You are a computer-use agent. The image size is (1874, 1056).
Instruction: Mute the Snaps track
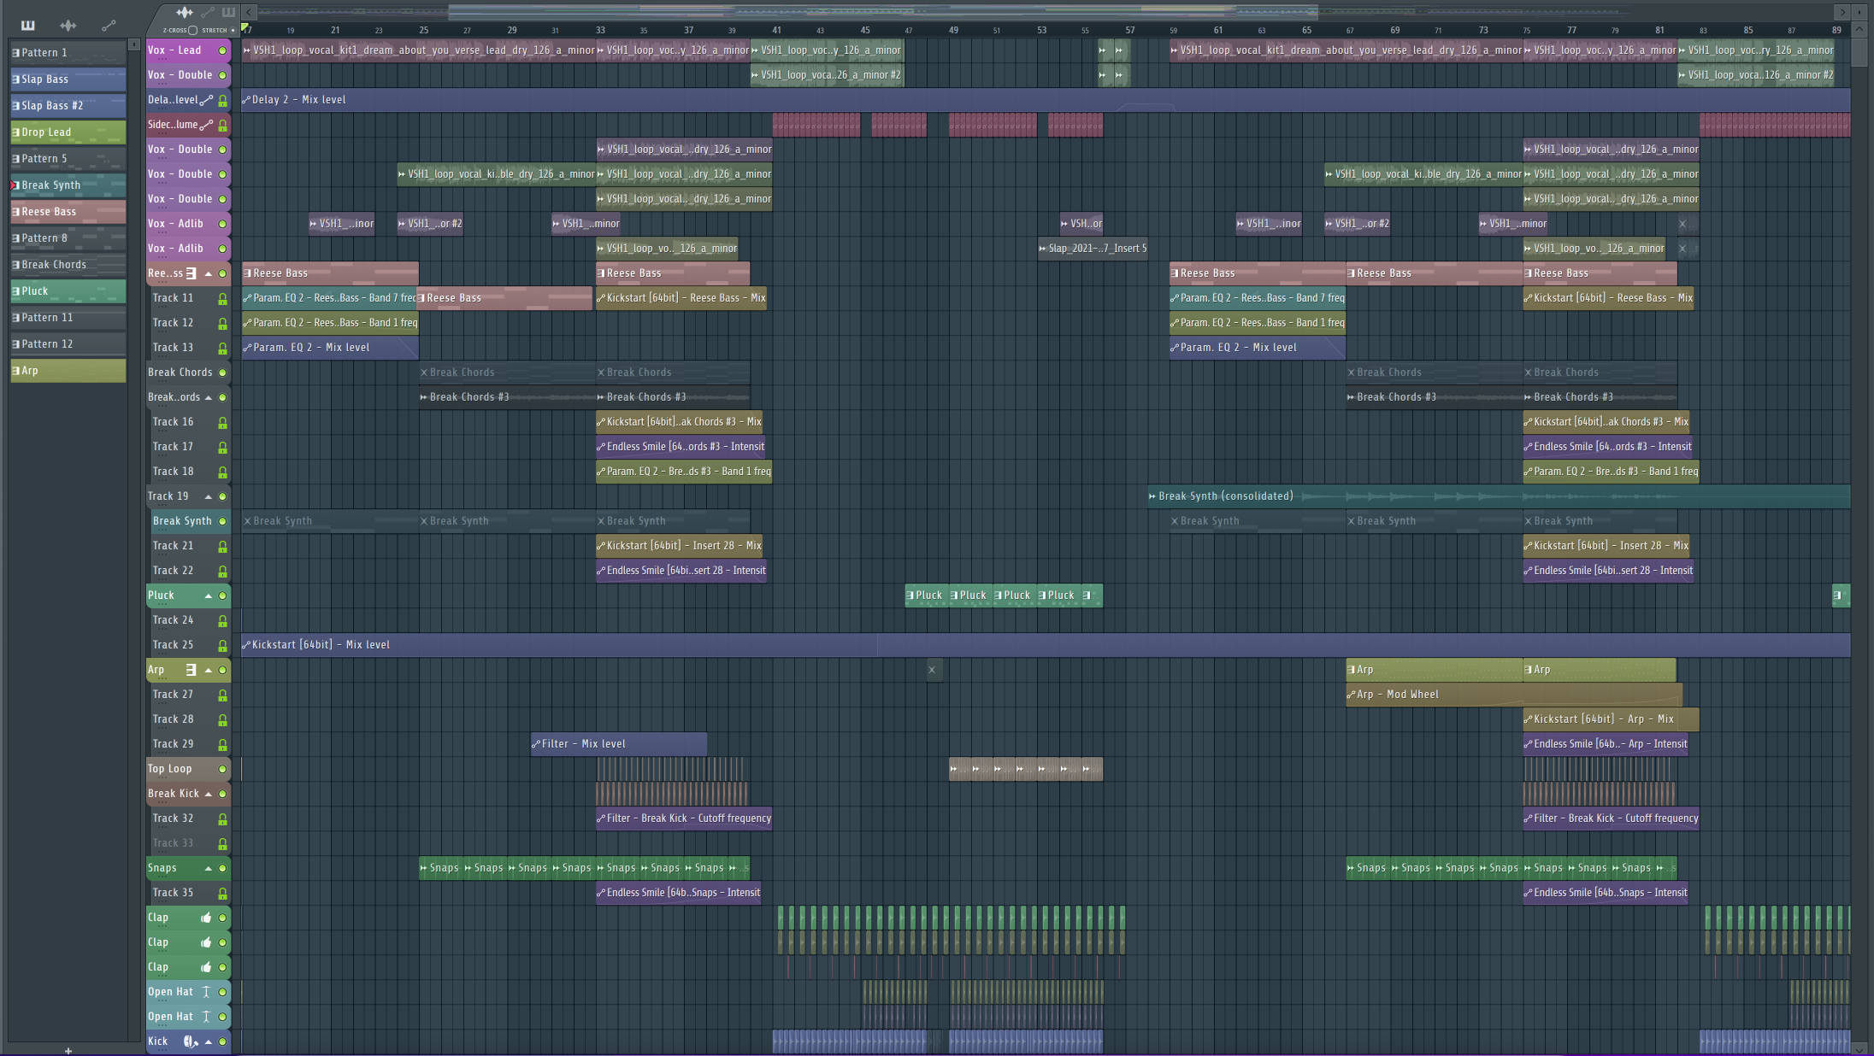(222, 868)
